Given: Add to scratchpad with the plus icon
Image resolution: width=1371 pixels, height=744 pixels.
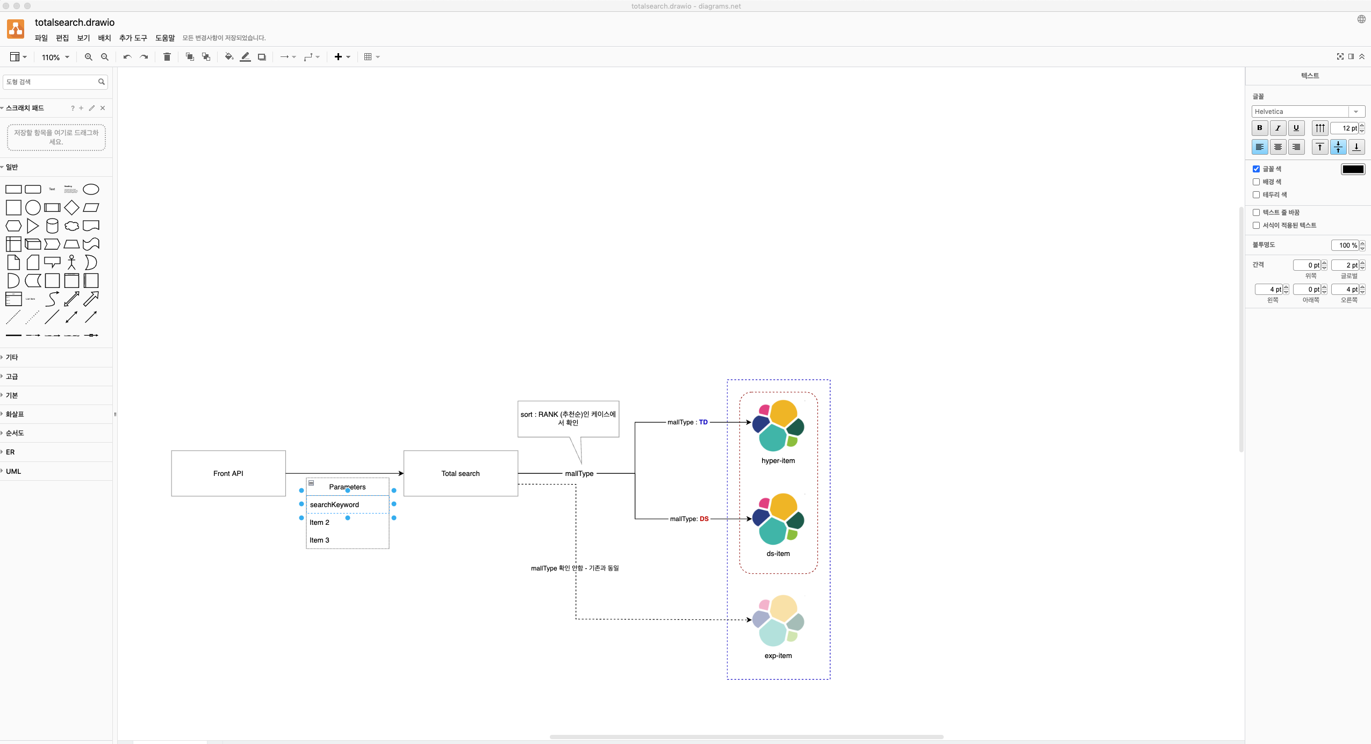Looking at the screenshot, I should [x=81, y=108].
